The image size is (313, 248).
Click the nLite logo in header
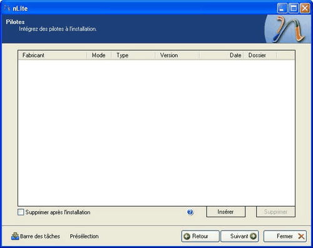(289, 29)
